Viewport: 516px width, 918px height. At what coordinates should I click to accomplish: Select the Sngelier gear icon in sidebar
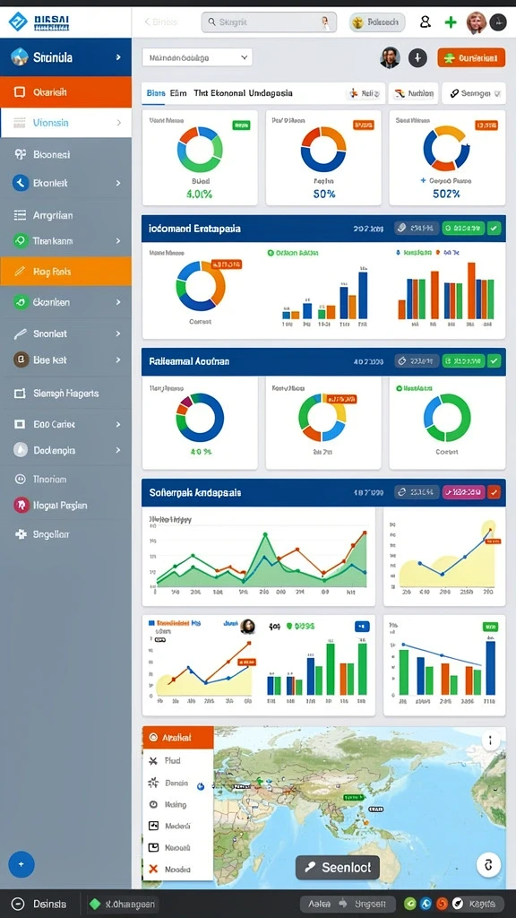(21, 534)
